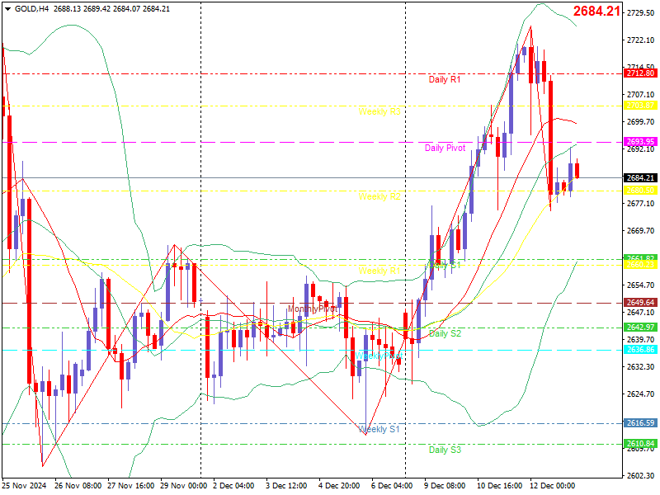Viewport: 660px width, 495px height.
Task: Click the 9 Dec 08:00 time axis label
Action: point(445,486)
